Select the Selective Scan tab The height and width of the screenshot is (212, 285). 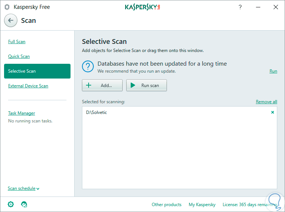[37, 71]
